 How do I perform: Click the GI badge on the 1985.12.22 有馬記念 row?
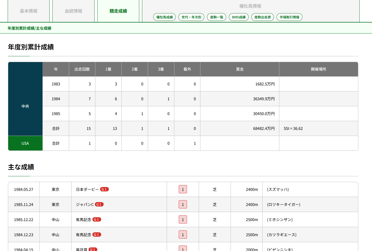pyautogui.click(x=97, y=219)
